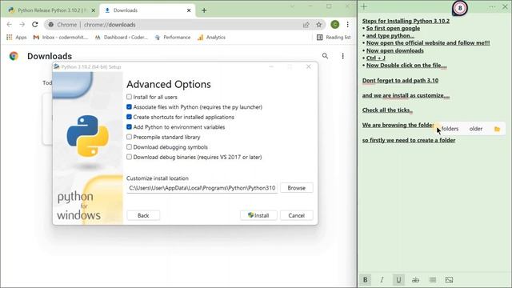
Task: Open a new Chrome tab
Action: point(204,10)
